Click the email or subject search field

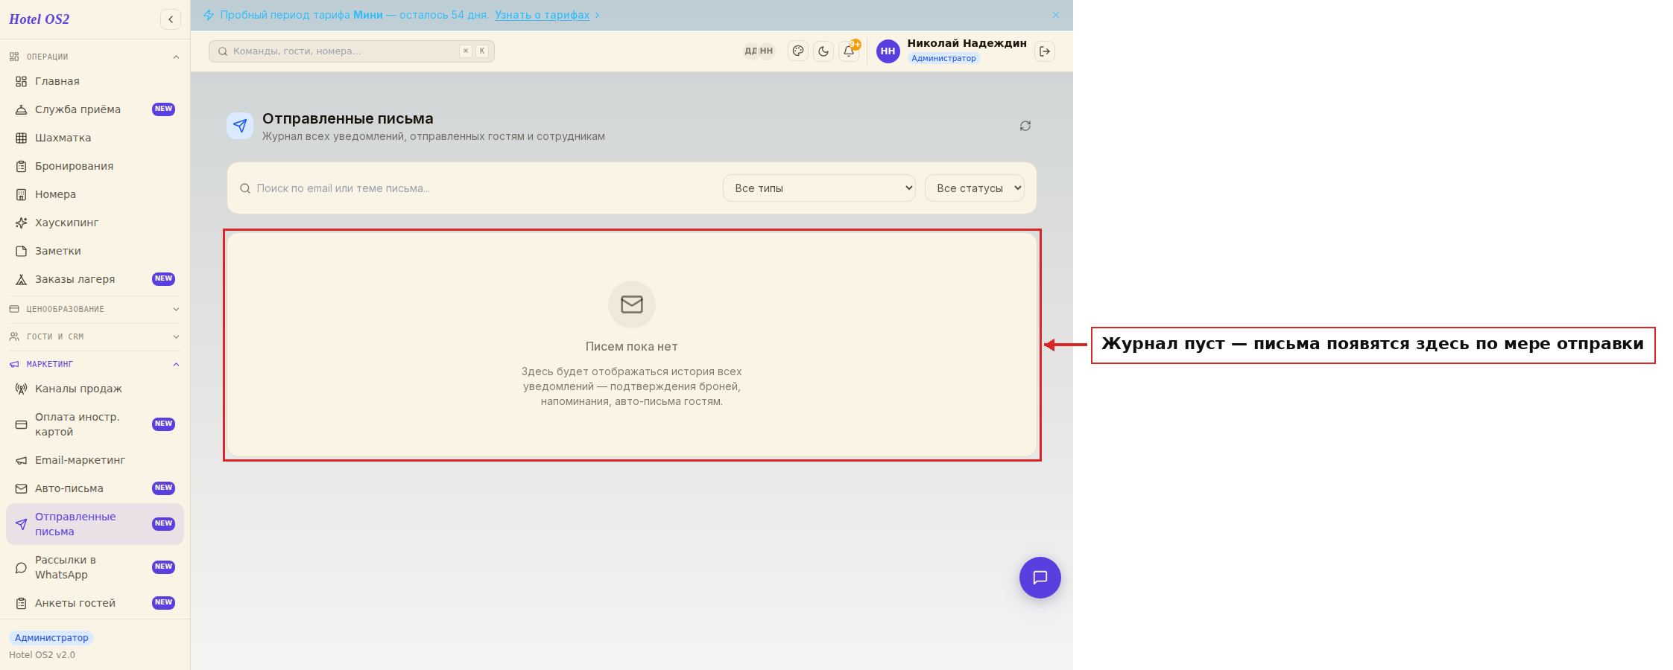pyautogui.click(x=477, y=188)
